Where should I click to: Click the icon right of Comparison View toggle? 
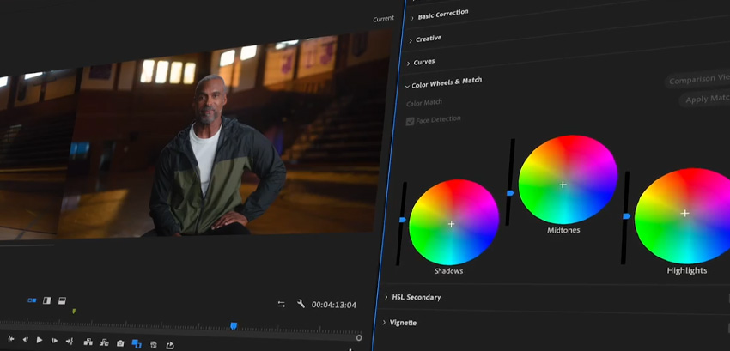click(154, 345)
